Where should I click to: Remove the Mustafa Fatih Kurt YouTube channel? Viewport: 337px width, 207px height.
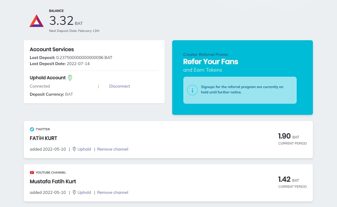click(113, 193)
